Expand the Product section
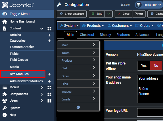 (x=78, y=60)
